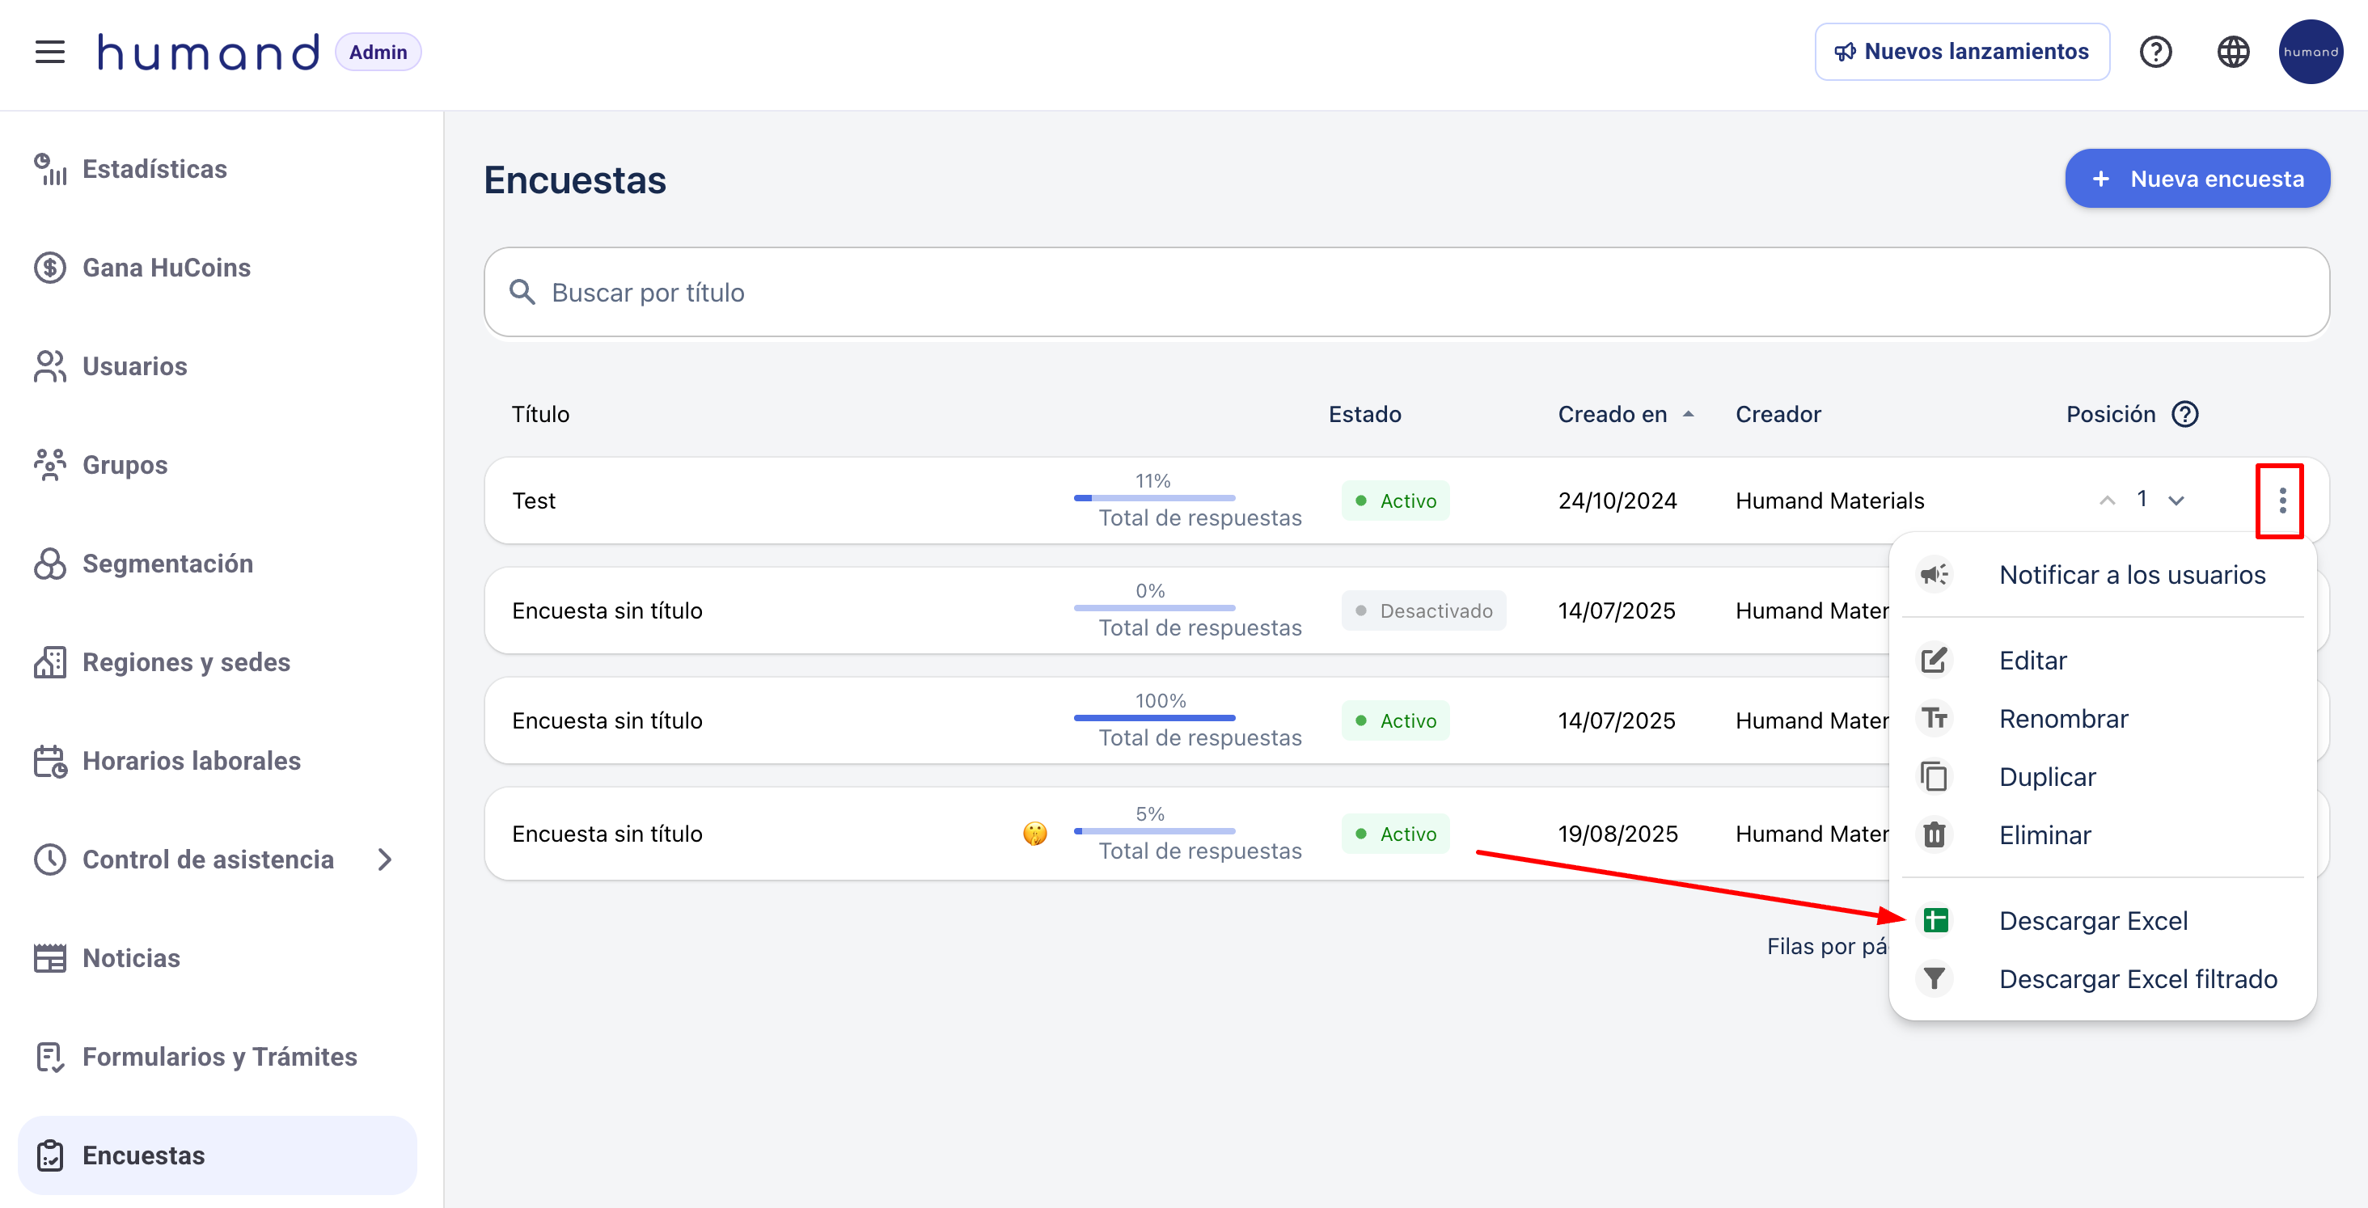
Task: Sort by Creado en column arrow
Action: pos(1688,414)
